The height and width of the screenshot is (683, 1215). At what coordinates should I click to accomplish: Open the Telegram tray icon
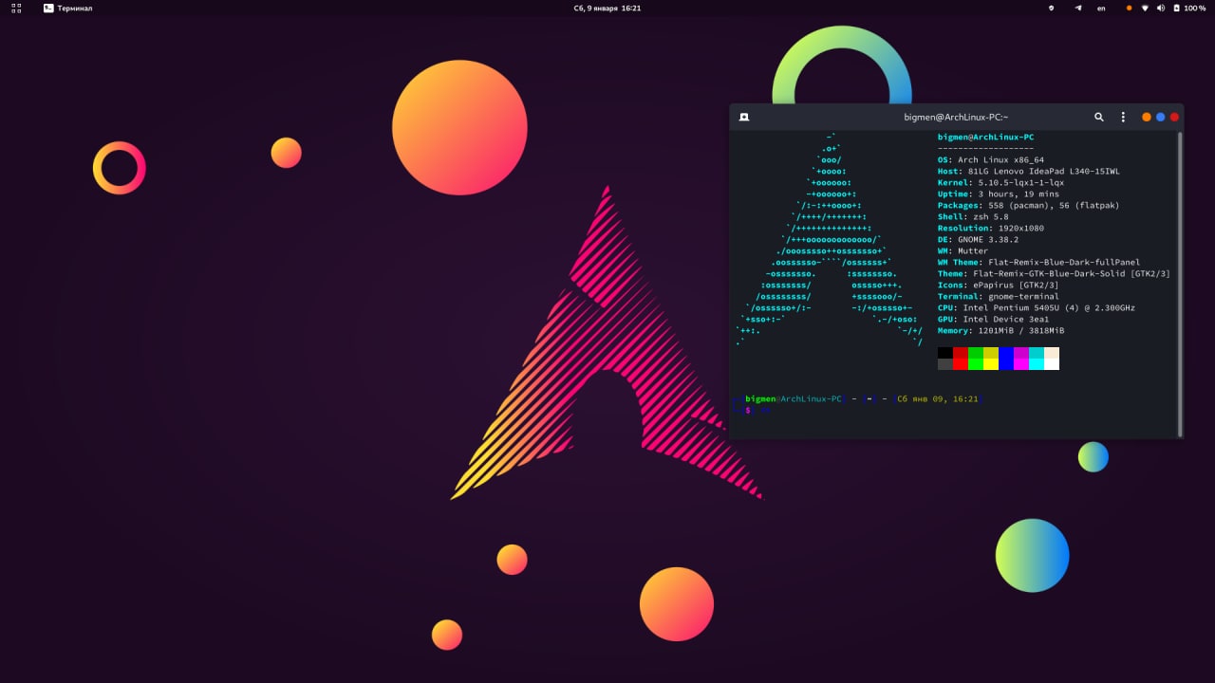[1077, 8]
